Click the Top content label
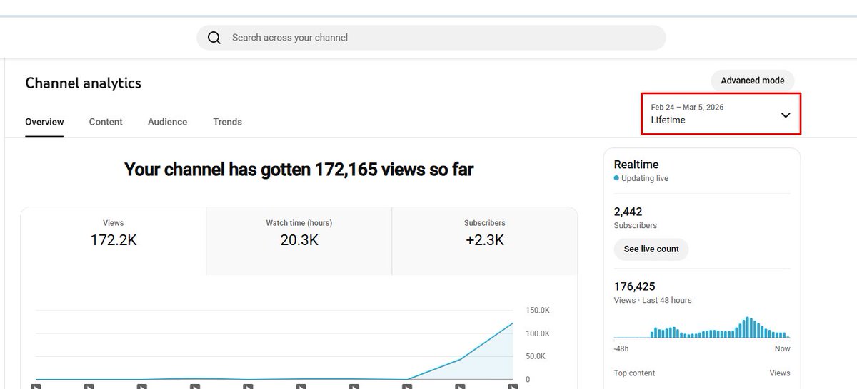Image resolution: width=857 pixels, height=389 pixels. click(634, 373)
